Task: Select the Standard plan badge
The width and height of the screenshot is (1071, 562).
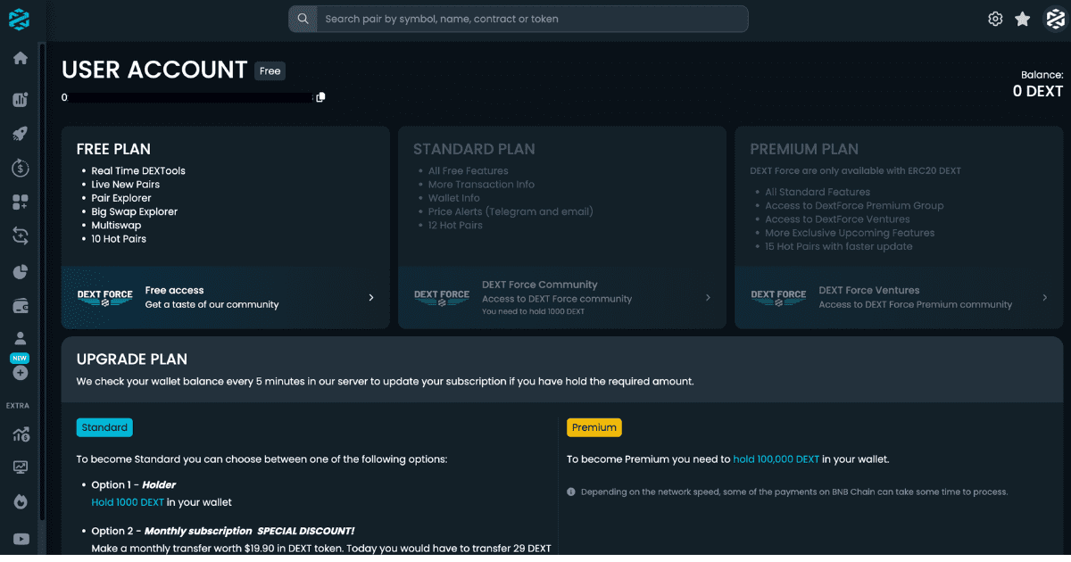Action: coord(104,427)
